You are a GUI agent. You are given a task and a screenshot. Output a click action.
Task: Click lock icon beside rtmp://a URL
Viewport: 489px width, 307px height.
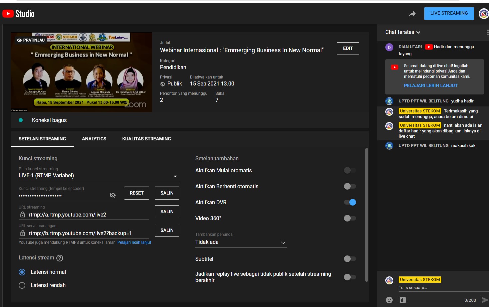(x=23, y=215)
